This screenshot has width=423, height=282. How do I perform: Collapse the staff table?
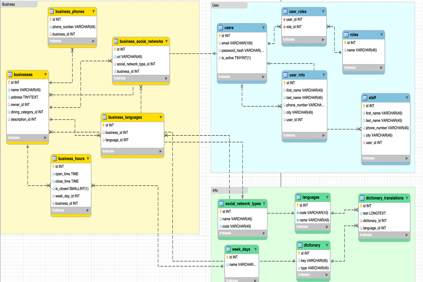click(x=407, y=97)
